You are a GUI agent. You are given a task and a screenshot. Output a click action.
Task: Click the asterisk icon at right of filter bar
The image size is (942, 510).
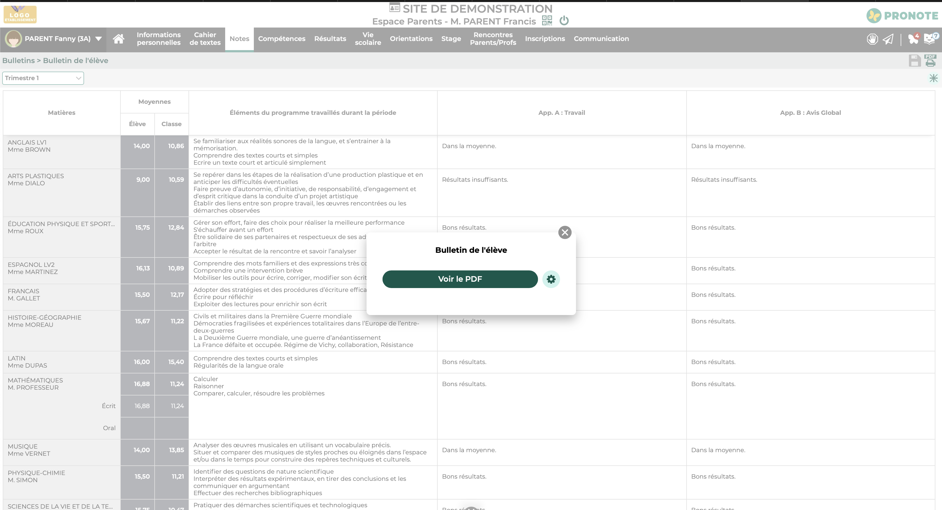933,78
